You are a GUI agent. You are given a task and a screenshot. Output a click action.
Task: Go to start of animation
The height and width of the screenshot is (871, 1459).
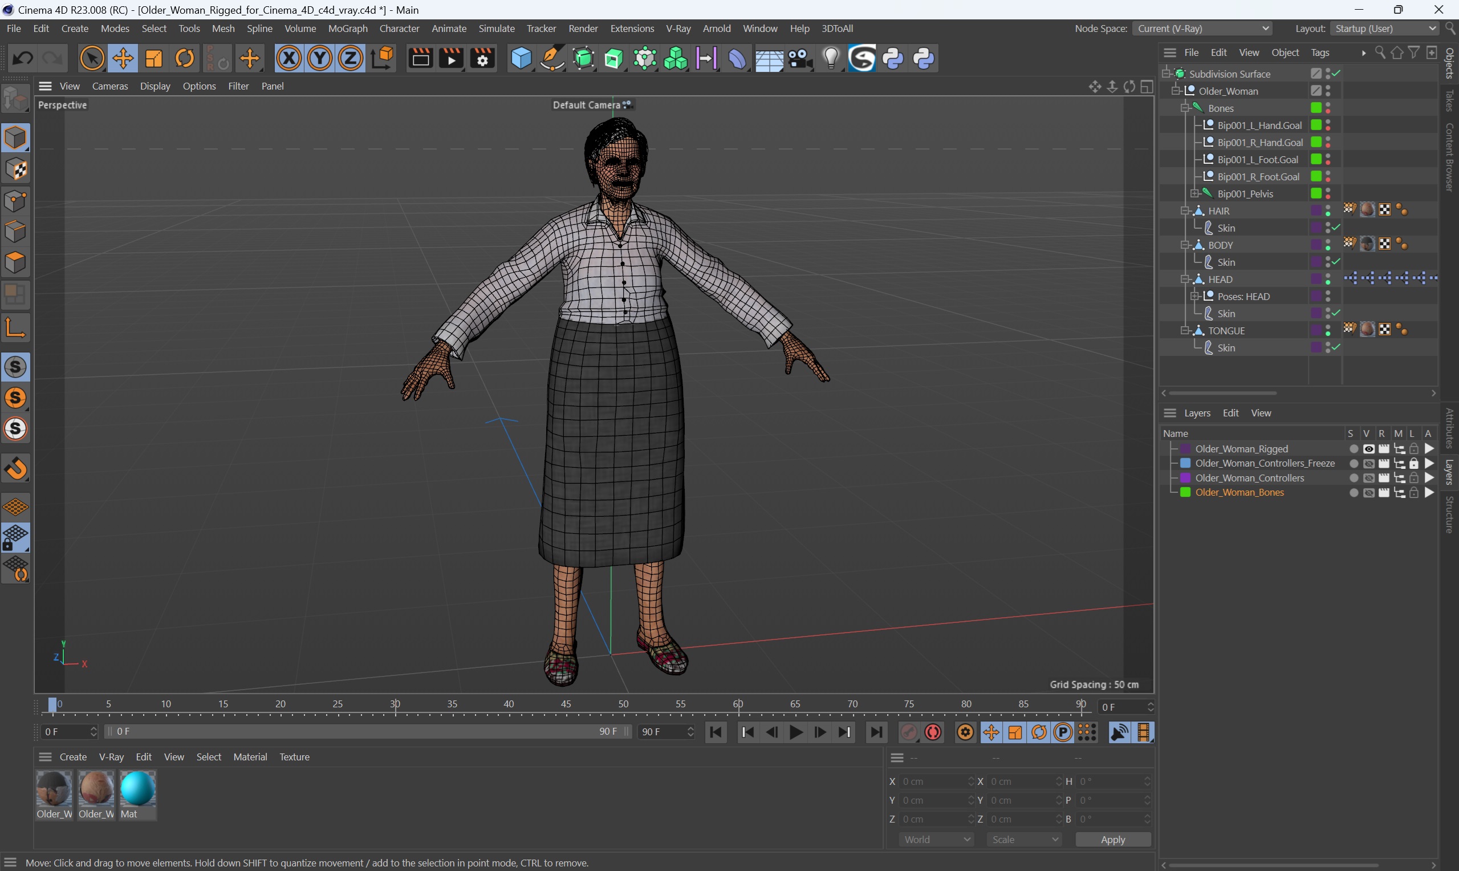coord(715,732)
